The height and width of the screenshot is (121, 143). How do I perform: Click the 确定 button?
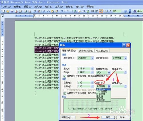(108, 117)
